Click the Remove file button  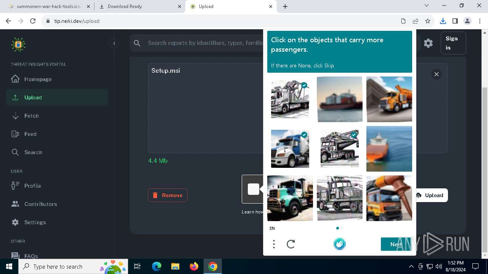tap(168, 195)
